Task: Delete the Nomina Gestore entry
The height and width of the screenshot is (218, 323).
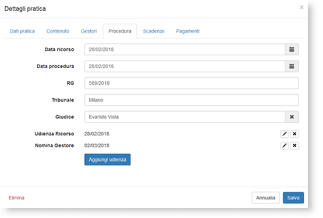Action: (294, 145)
